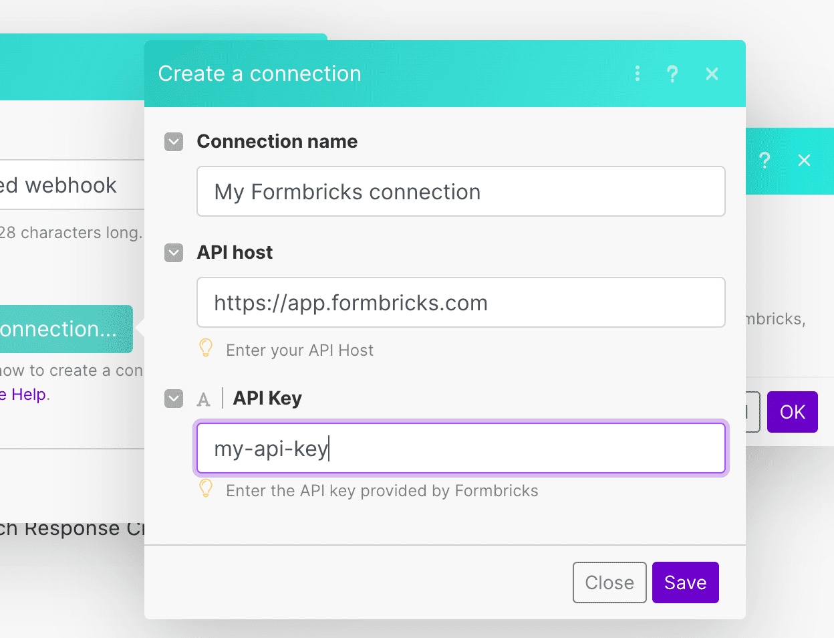Focus the API host text field

[460, 303]
